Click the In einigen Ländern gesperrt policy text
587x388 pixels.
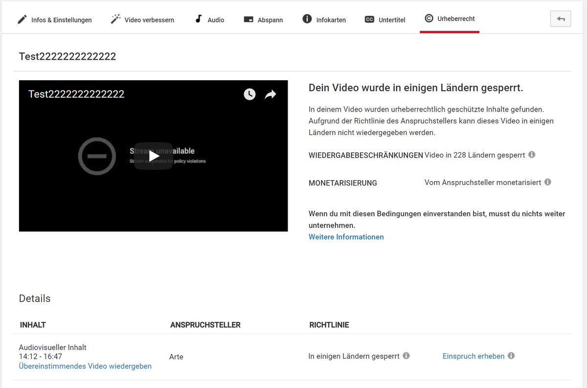click(x=354, y=356)
